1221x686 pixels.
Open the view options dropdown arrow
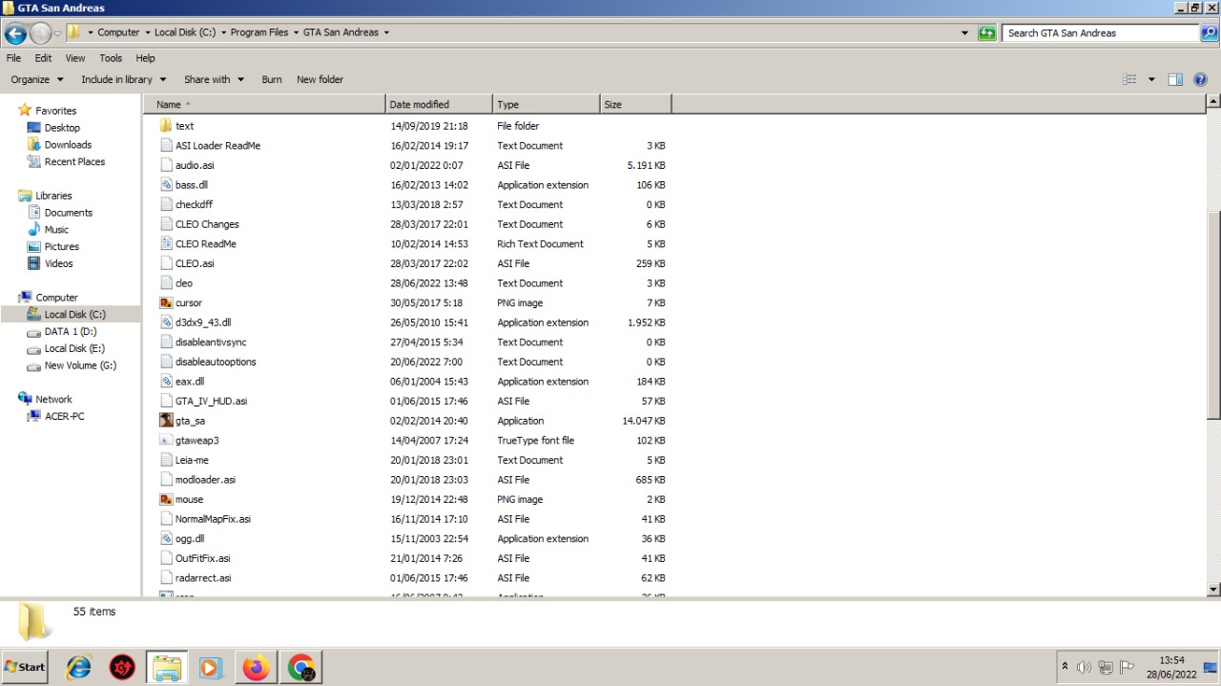(x=1151, y=79)
